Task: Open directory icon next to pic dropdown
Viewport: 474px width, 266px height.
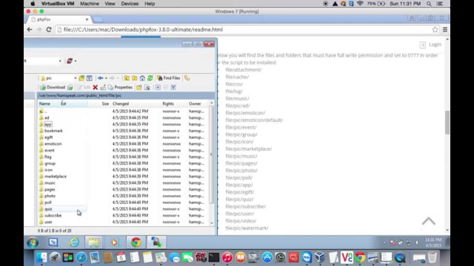Action: point(82,78)
